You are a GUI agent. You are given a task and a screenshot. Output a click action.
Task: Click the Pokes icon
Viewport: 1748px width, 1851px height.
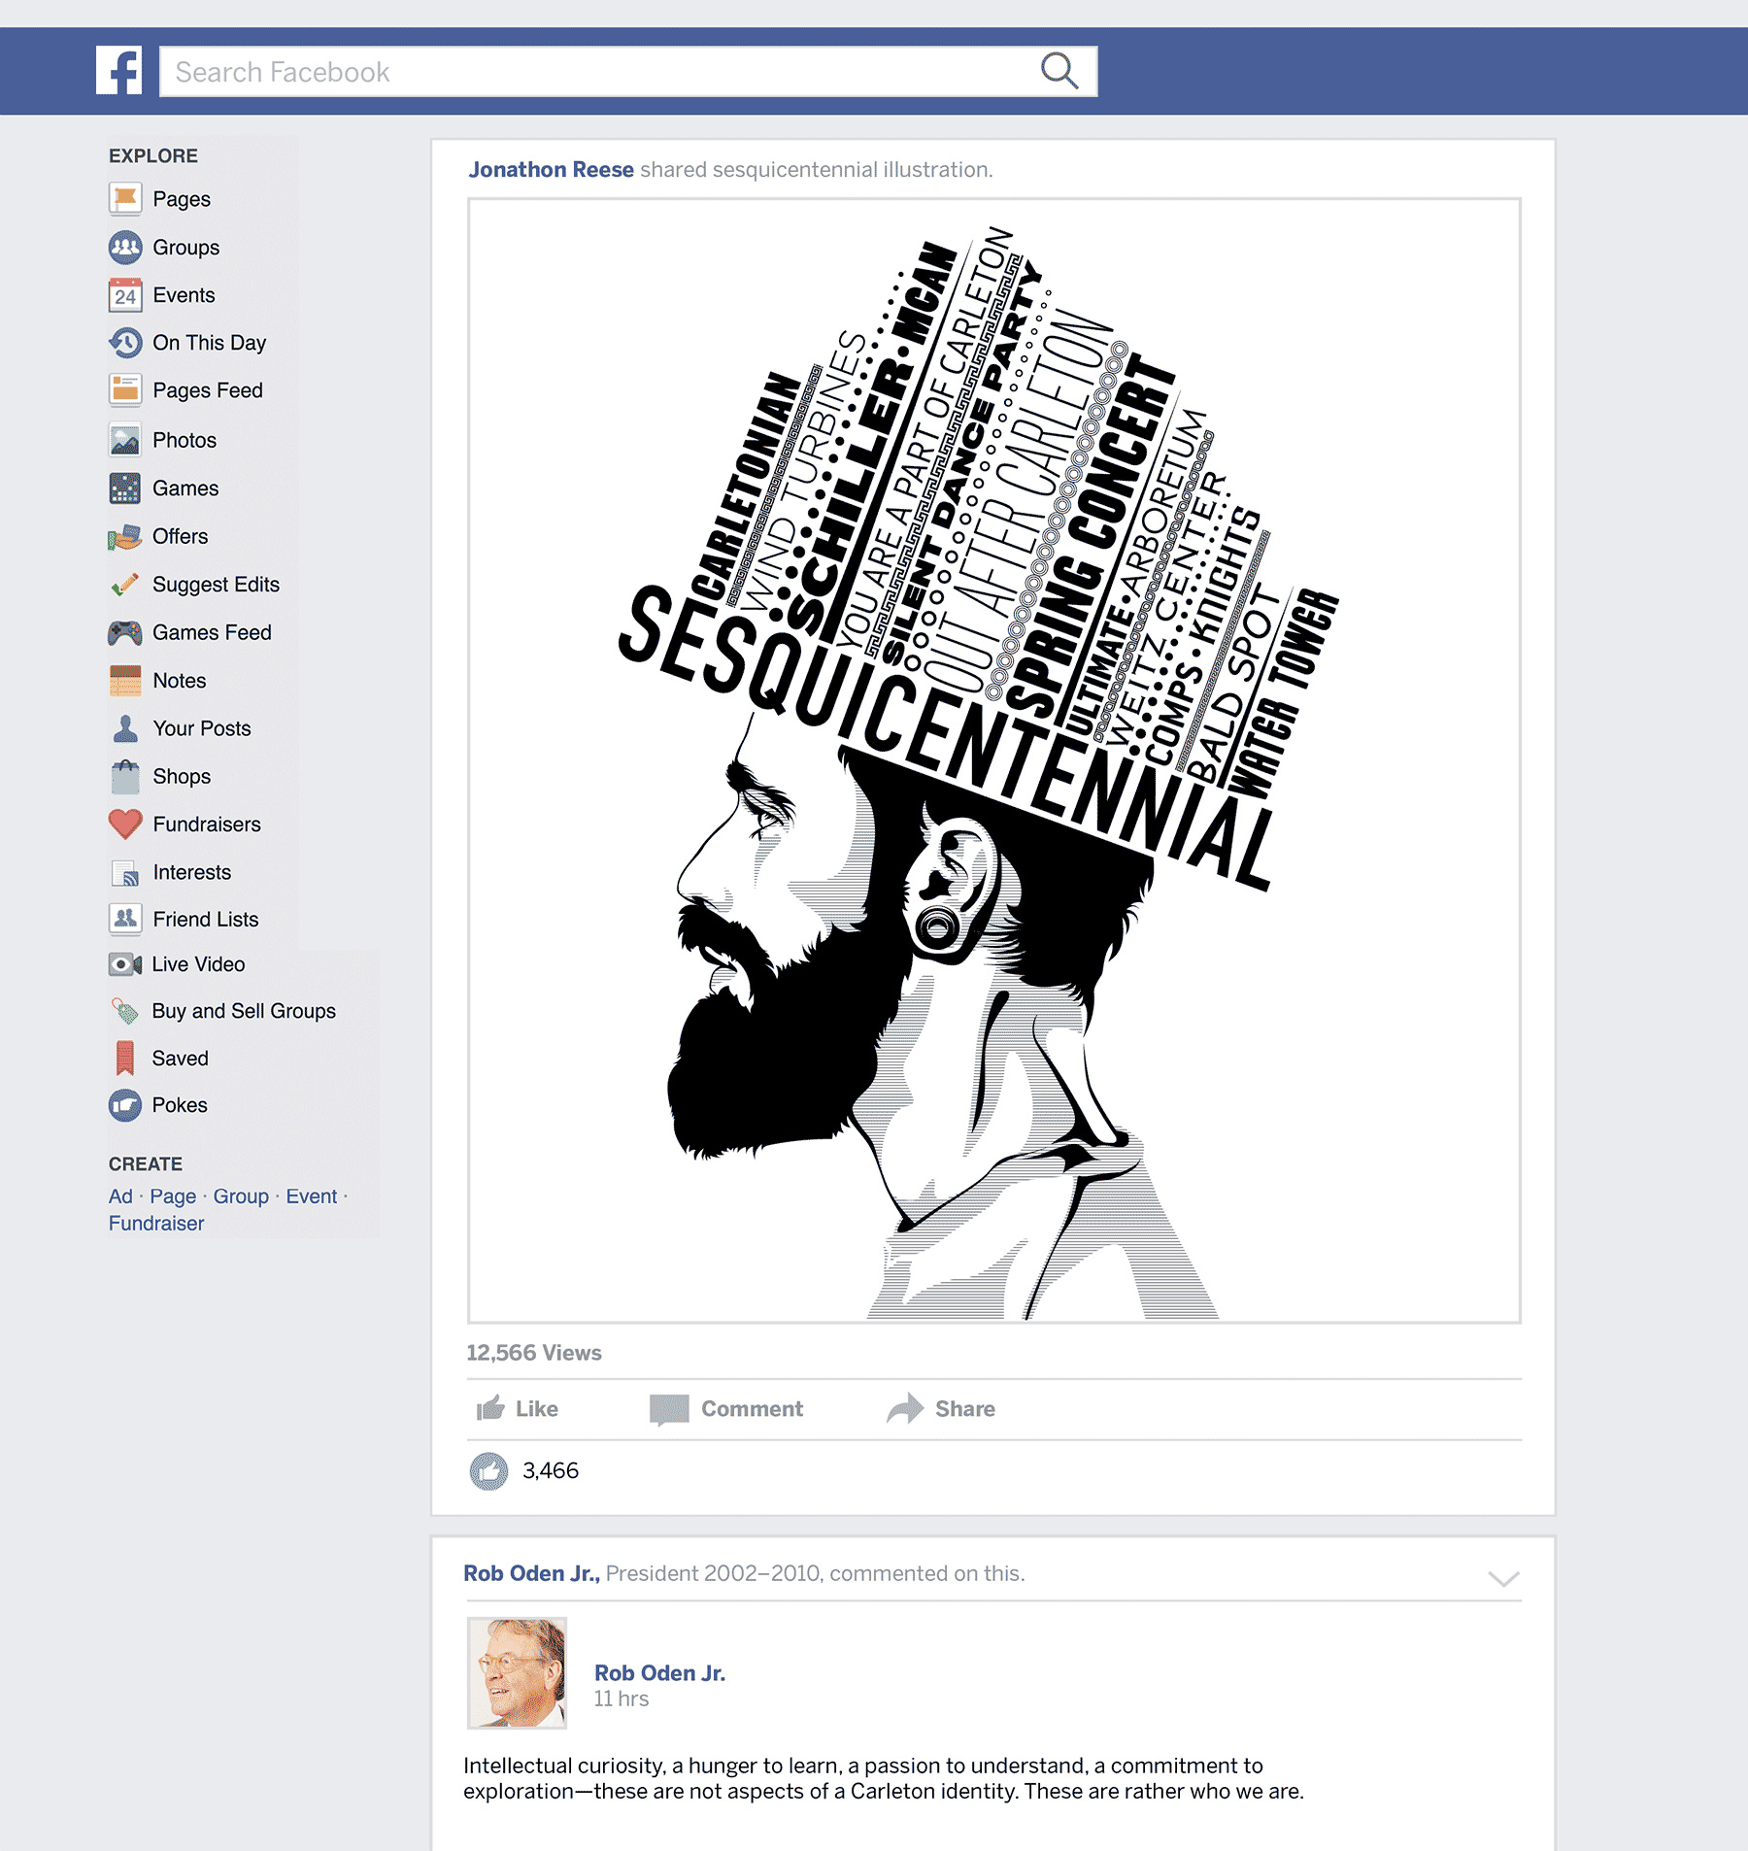pos(125,1105)
